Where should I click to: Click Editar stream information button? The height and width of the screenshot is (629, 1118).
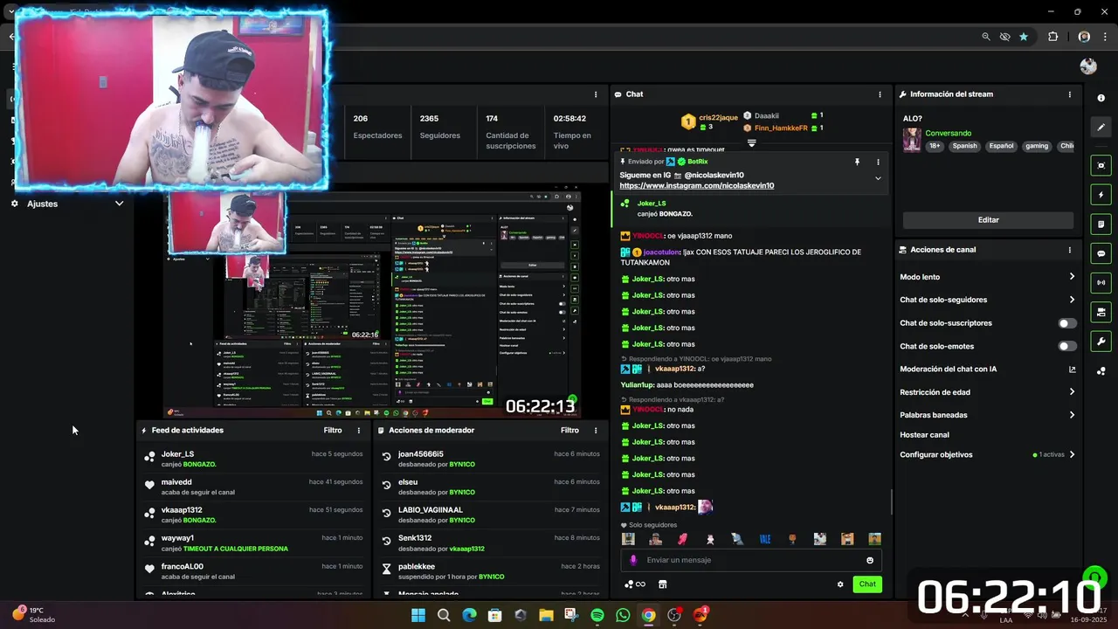tap(988, 220)
